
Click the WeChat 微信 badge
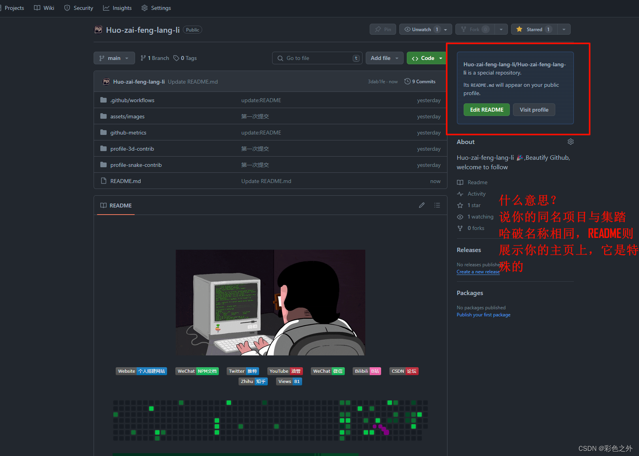[328, 371]
